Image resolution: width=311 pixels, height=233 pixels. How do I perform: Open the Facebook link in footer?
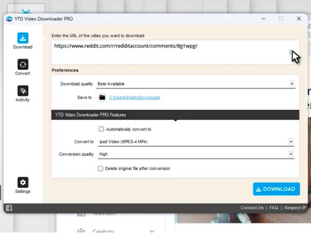[9, 208]
